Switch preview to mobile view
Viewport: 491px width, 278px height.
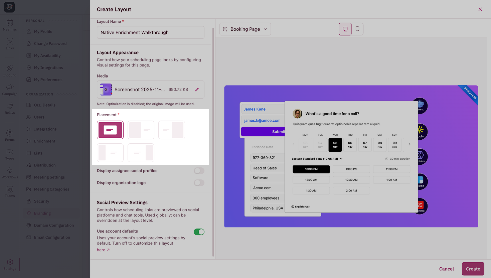tap(357, 29)
